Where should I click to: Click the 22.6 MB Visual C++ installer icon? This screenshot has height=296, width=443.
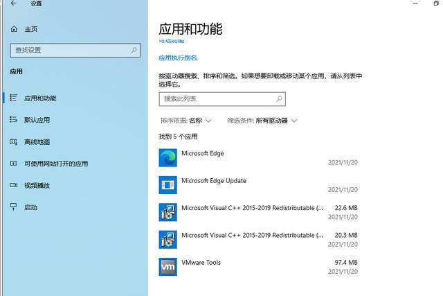[x=168, y=212]
